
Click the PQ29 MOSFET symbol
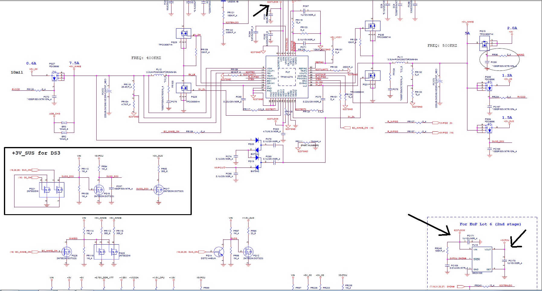[184, 33]
